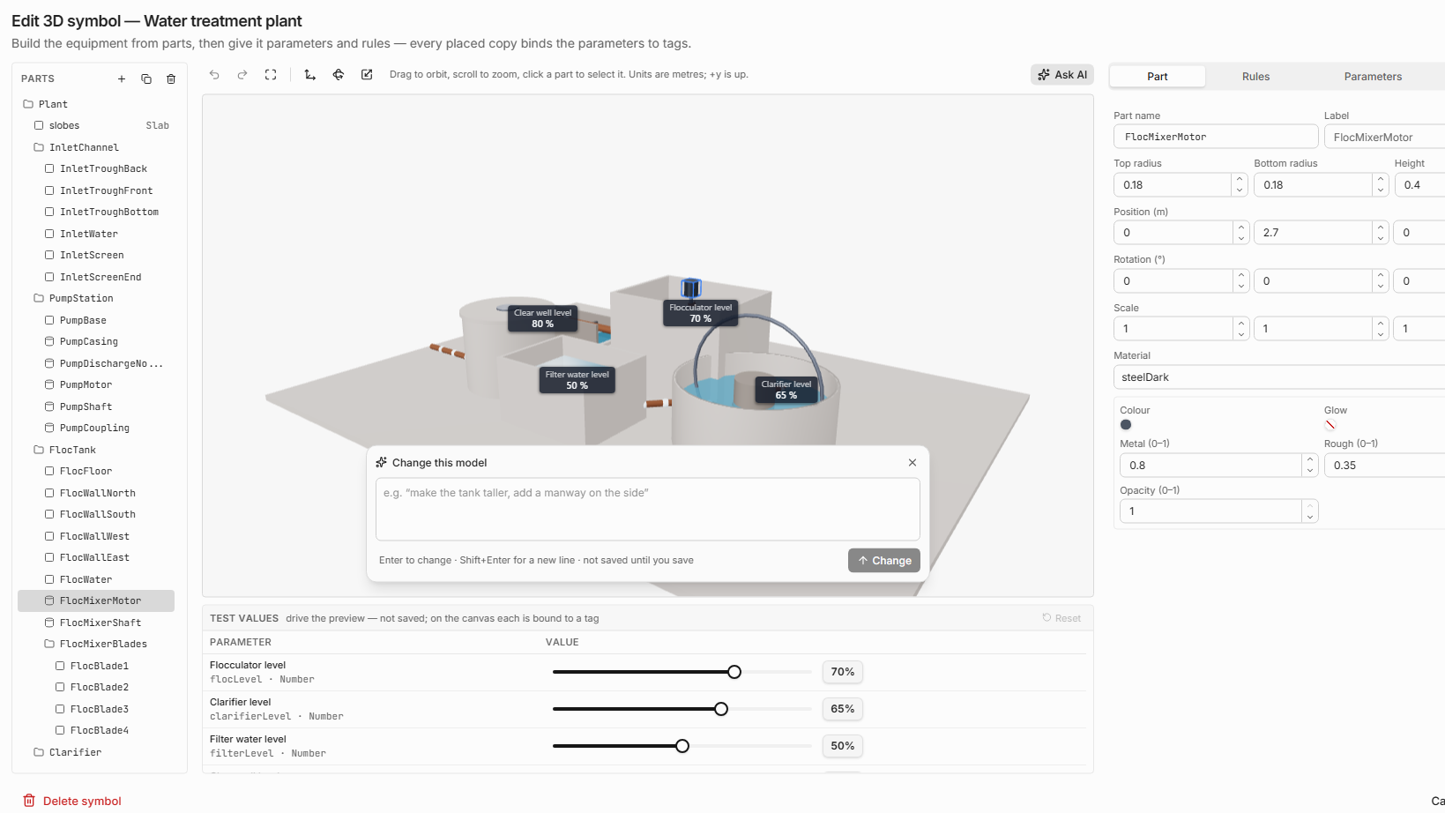Increase Top radius with its up stepper
The width and height of the screenshot is (1445, 813).
[1240, 180]
